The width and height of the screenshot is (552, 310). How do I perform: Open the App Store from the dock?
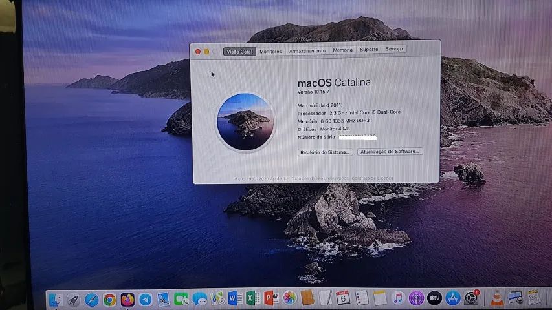[x=453, y=298]
